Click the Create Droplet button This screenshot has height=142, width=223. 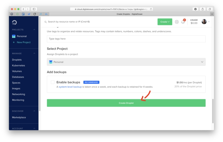coord(126,103)
